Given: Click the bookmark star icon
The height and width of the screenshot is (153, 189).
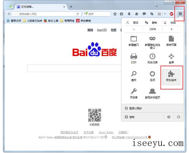Looking at the screenshot, I should tap(115, 14).
